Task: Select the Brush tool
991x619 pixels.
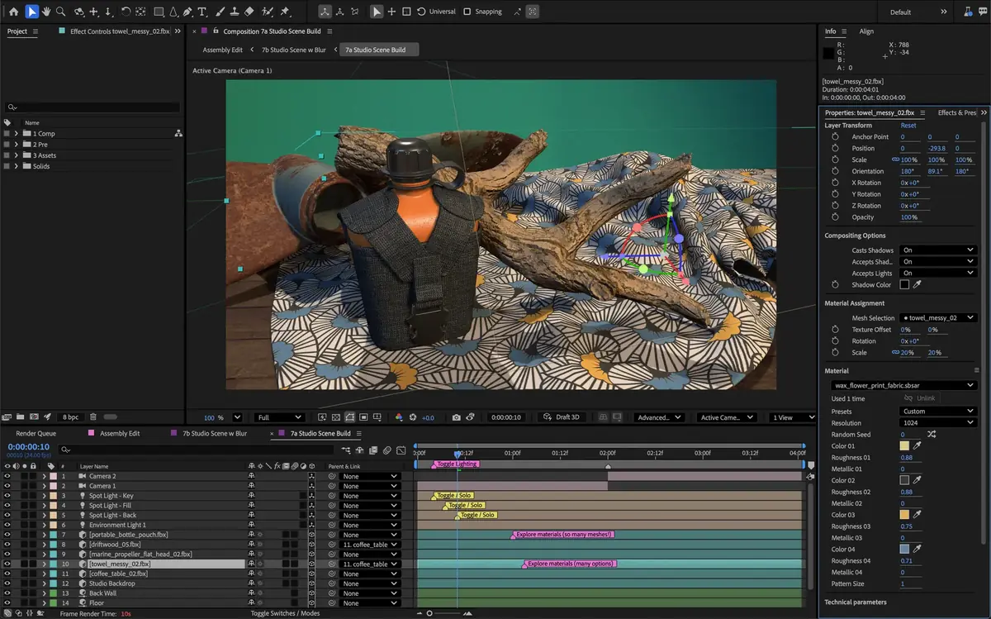Action: point(221,11)
